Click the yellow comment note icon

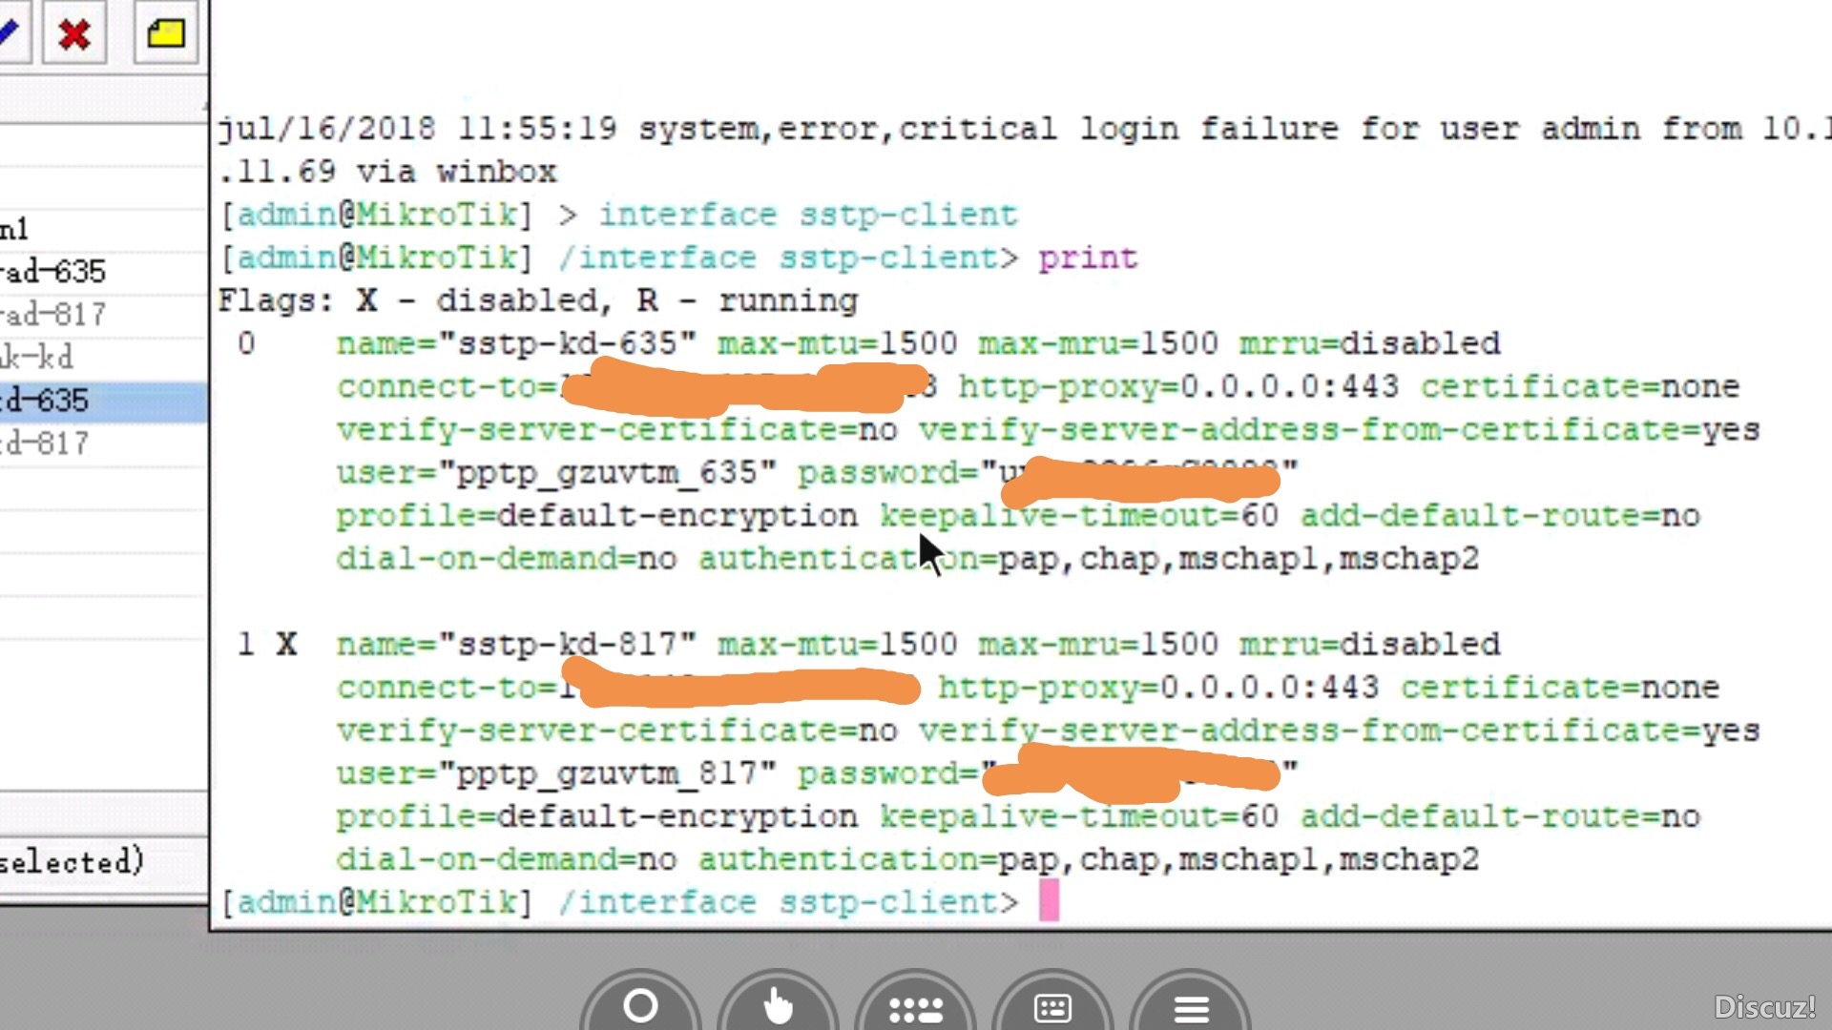(x=166, y=34)
